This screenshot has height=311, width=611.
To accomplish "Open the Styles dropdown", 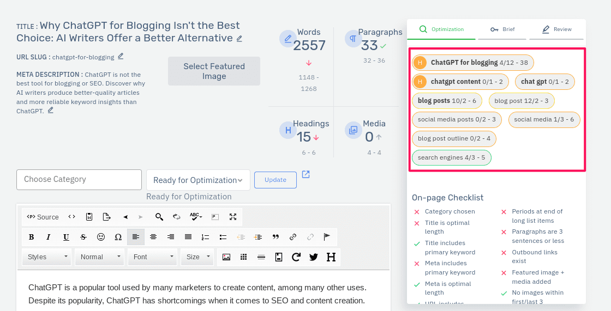I will pyautogui.click(x=47, y=257).
